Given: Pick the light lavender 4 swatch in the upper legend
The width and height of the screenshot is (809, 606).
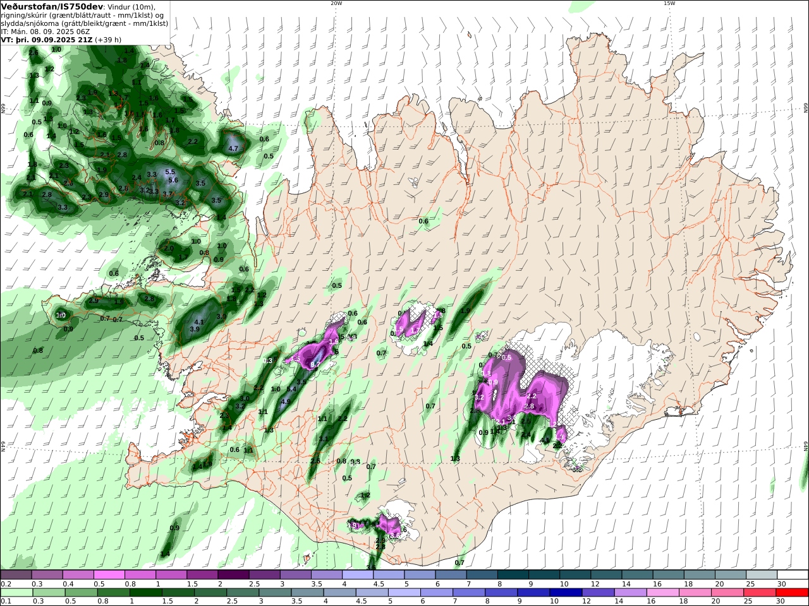Looking at the screenshot, I should coord(357,574).
